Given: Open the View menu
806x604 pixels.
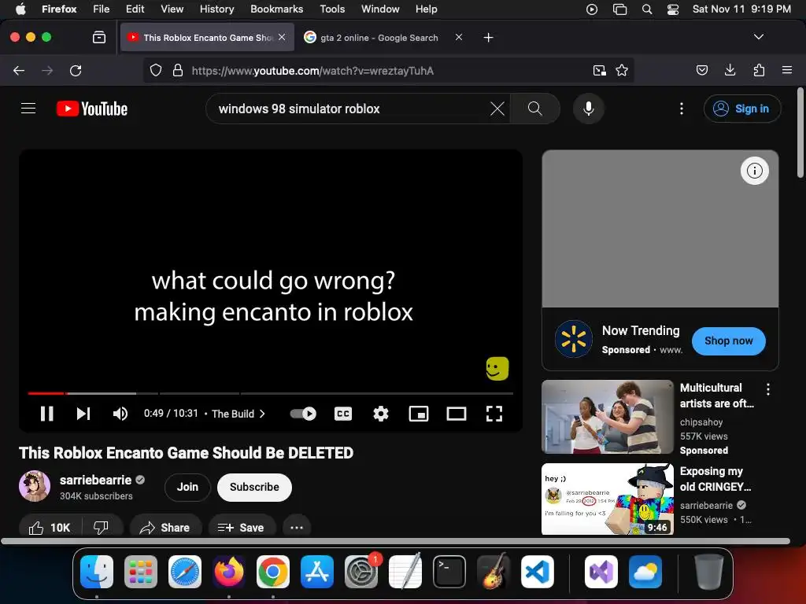Looking at the screenshot, I should [172, 9].
